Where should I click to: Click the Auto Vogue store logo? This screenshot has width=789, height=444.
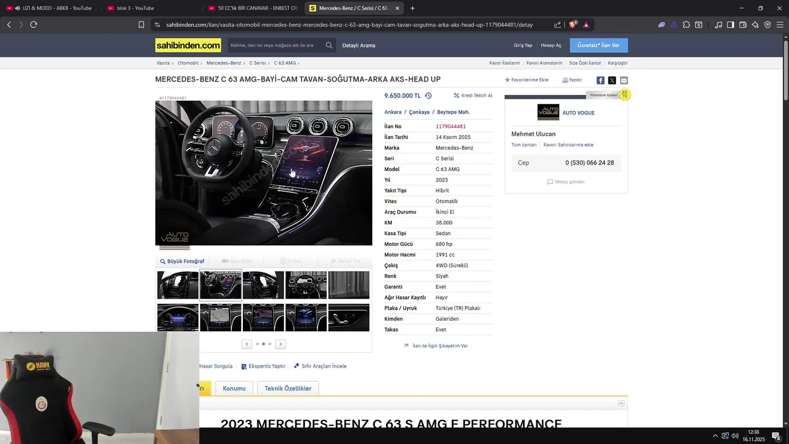click(548, 112)
